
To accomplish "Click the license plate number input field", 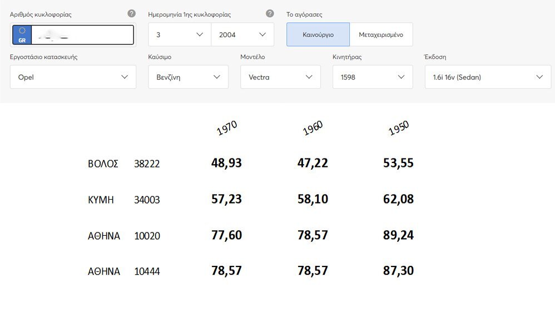I will [x=82, y=34].
